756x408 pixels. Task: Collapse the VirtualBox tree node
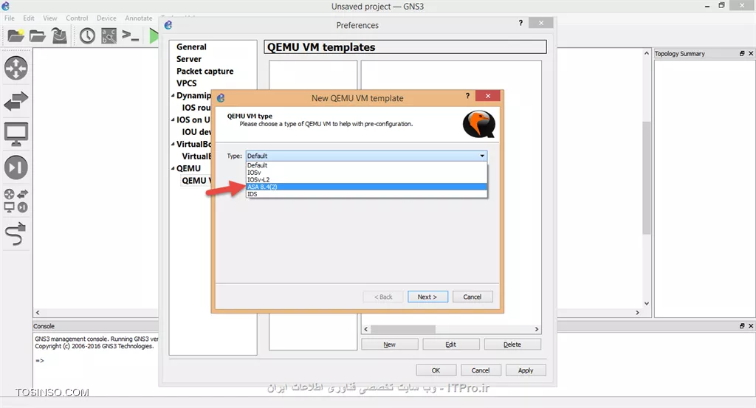click(x=173, y=144)
